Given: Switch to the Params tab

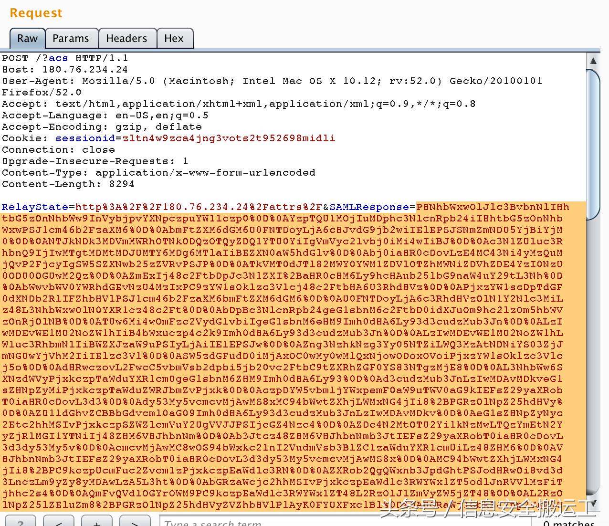Looking at the screenshot, I should tap(72, 38).
